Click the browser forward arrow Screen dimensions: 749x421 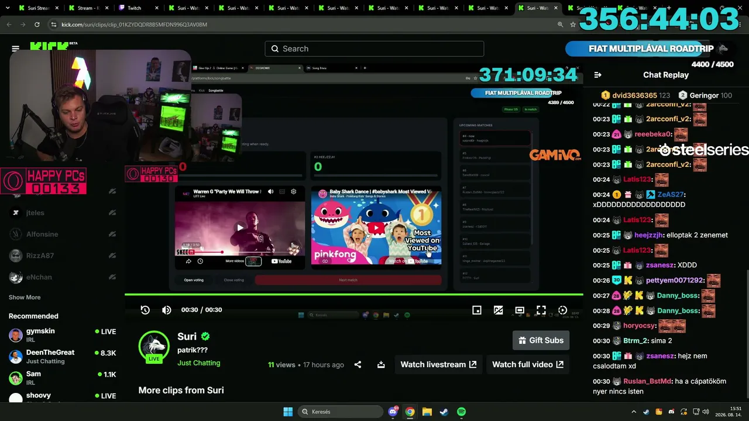[23, 25]
